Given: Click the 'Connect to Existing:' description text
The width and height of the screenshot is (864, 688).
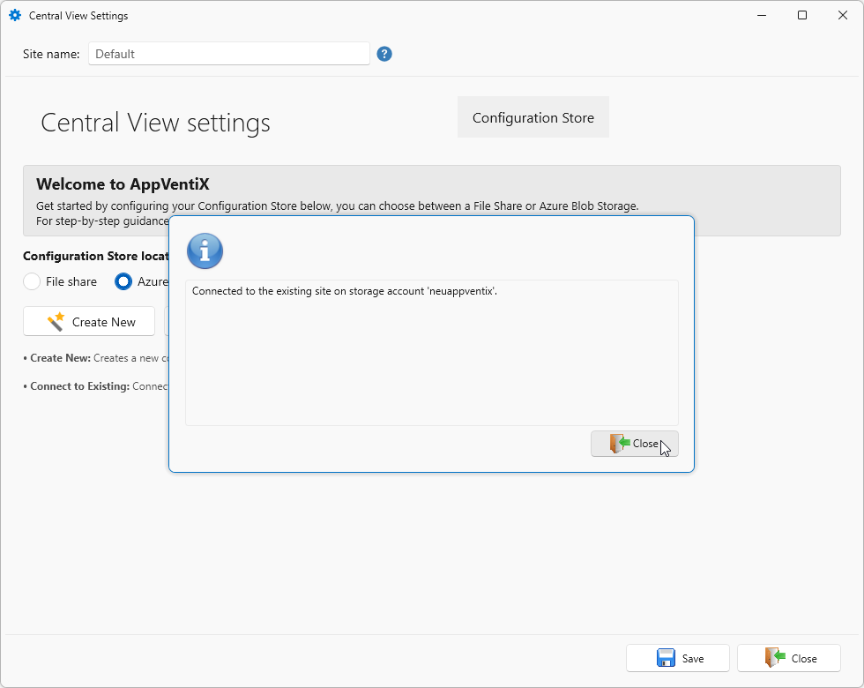Looking at the screenshot, I should [x=96, y=386].
